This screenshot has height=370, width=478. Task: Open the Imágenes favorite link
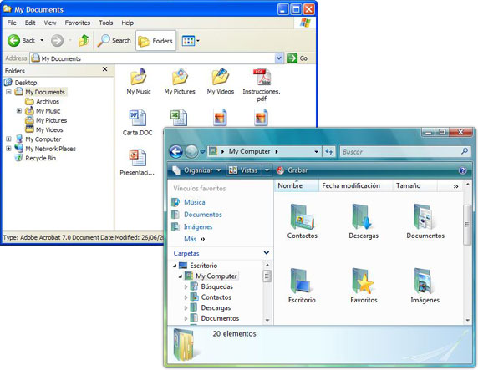(198, 226)
